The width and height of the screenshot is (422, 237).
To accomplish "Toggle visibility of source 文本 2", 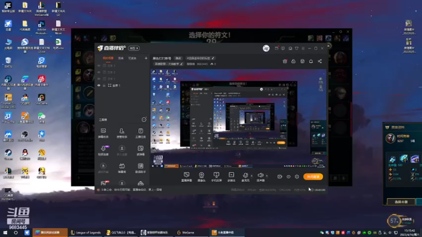I will point(99,72).
